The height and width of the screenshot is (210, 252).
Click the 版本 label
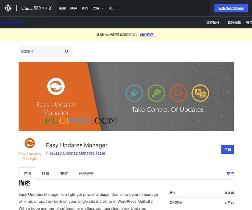[x=173, y=193]
